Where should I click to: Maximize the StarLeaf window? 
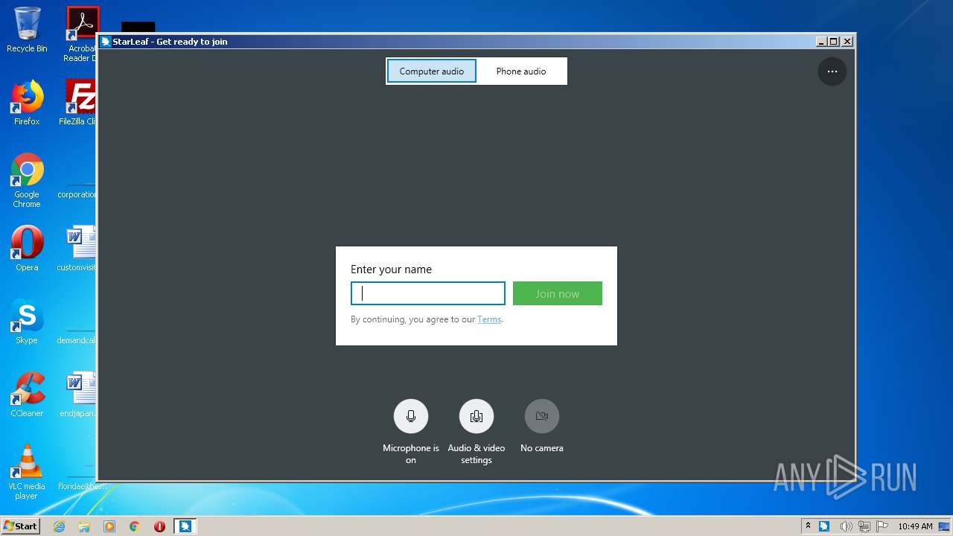[834, 42]
